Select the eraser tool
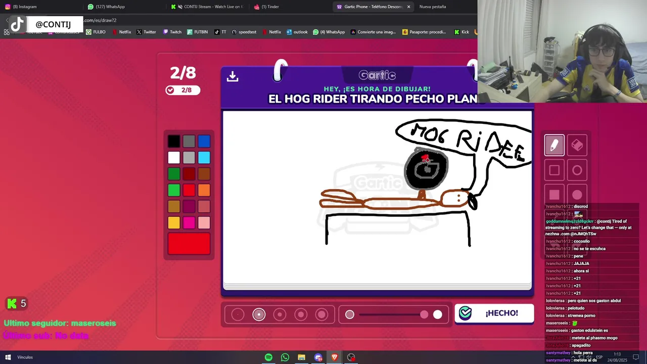 577,146
